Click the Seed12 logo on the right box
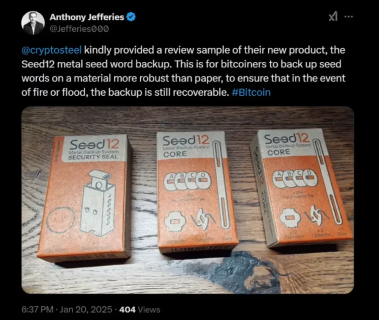The image size is (379, 320). [x=287, y=139]
